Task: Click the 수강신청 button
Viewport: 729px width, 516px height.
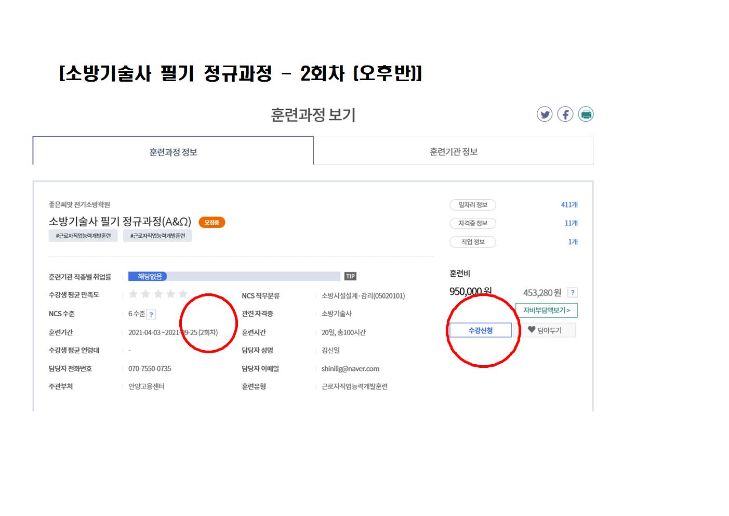Action: click(x=481, y=330)
